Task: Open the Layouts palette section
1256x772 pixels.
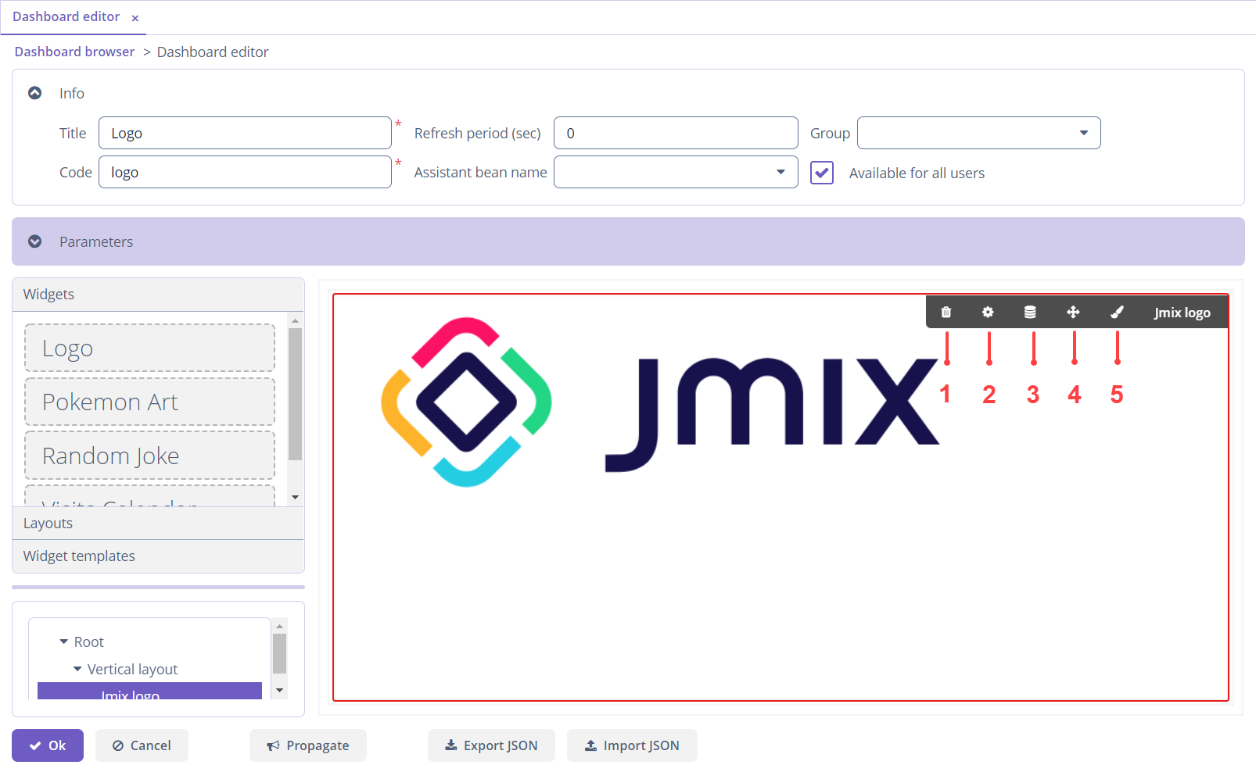Action: tap(158, 524)
